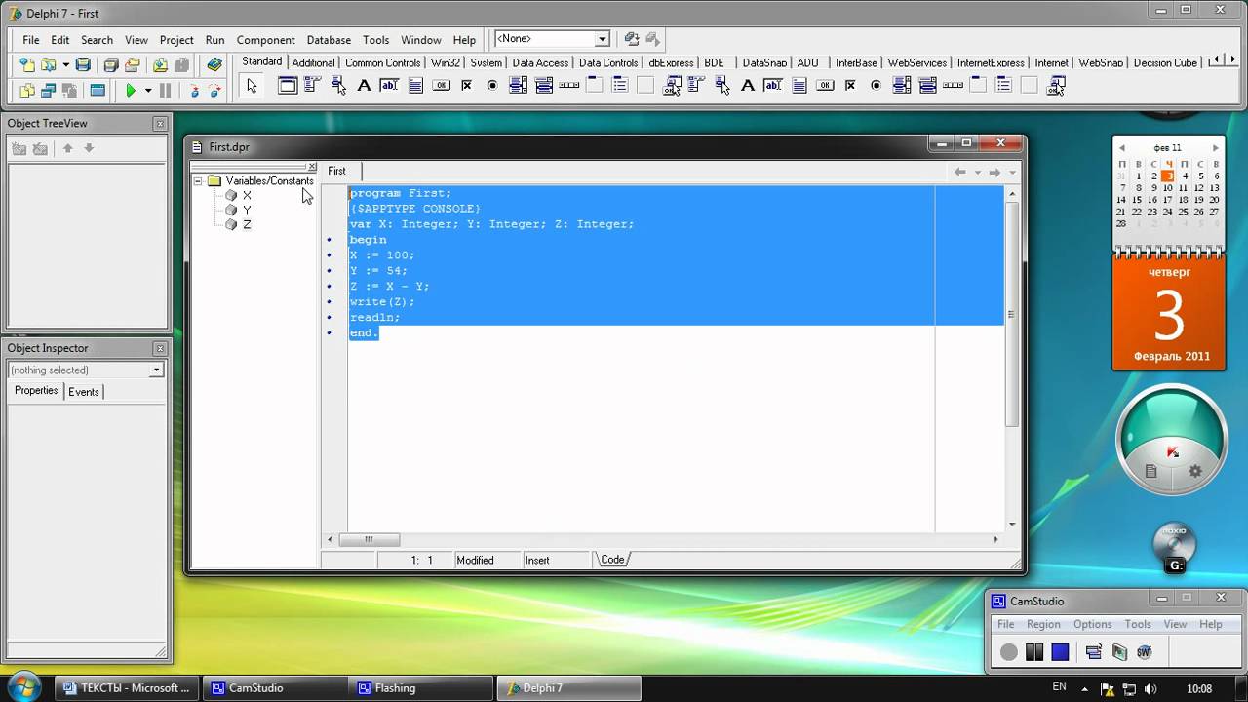This screenshot has width=1248, height=702.
Task: Click the Open Project toolbar icon
Action: click(133, 65)
